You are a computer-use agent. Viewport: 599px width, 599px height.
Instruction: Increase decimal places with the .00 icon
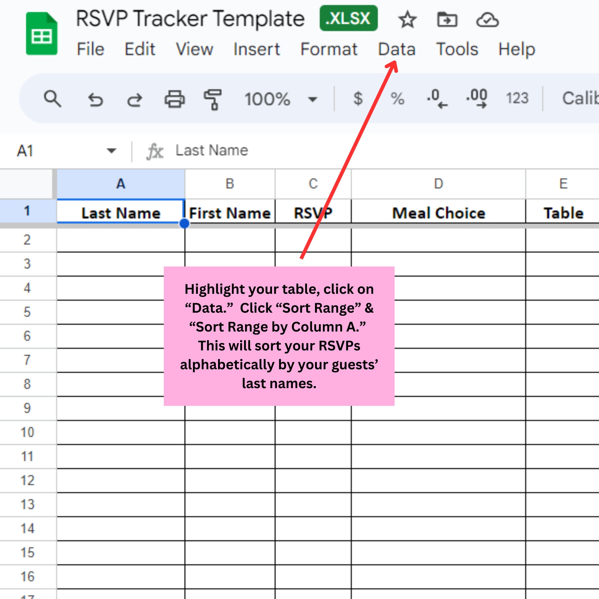point(477,99)
